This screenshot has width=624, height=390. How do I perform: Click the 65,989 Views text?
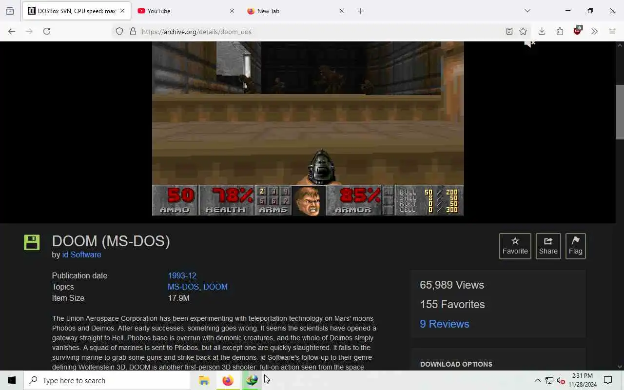[452, 285]
